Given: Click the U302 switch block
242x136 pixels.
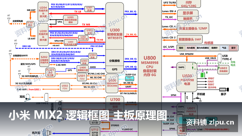Looking at the screenshot, I should (90, 32).
